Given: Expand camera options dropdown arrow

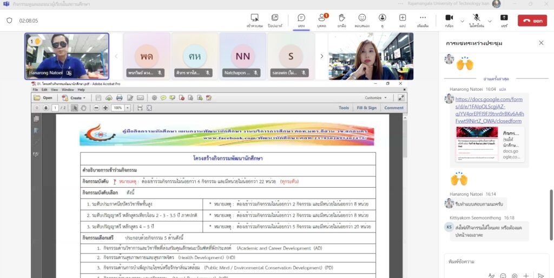Looking at the screenshot, I should click(x=462, y=21).
